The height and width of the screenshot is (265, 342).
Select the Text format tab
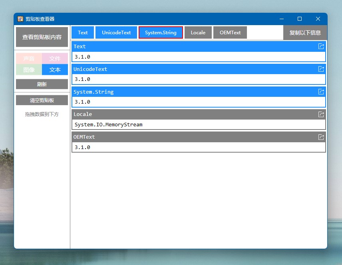point(83,32)
